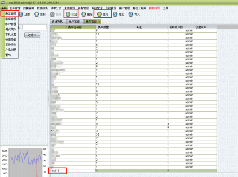Image resolution: width=238 pixels, height=177 pixels.
Task: Choose 套餐管理 from the 系统 dropdown menu
Action: 11,18
